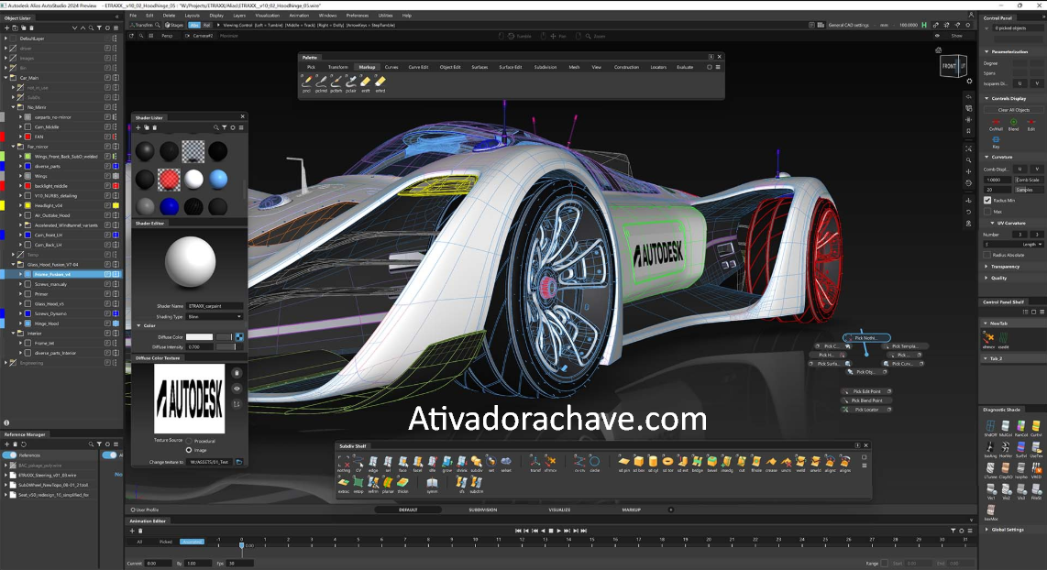This screenshot has width=1047, height=570.
Task: Select the symm symmetry tool
Action: click(432, 484)
